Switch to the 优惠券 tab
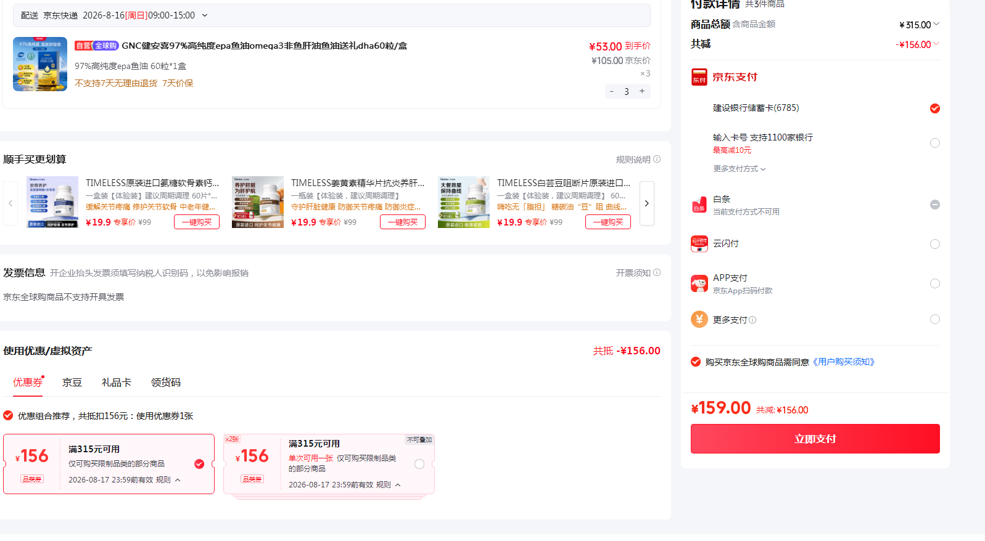 pos(28,383)
